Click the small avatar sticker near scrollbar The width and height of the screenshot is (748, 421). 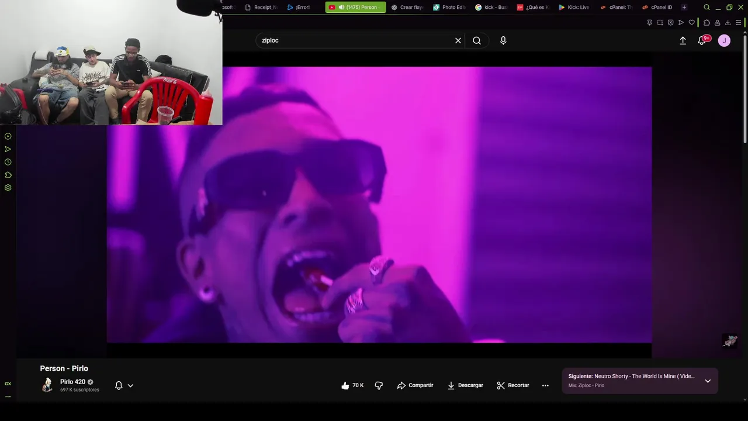[730, 341]
